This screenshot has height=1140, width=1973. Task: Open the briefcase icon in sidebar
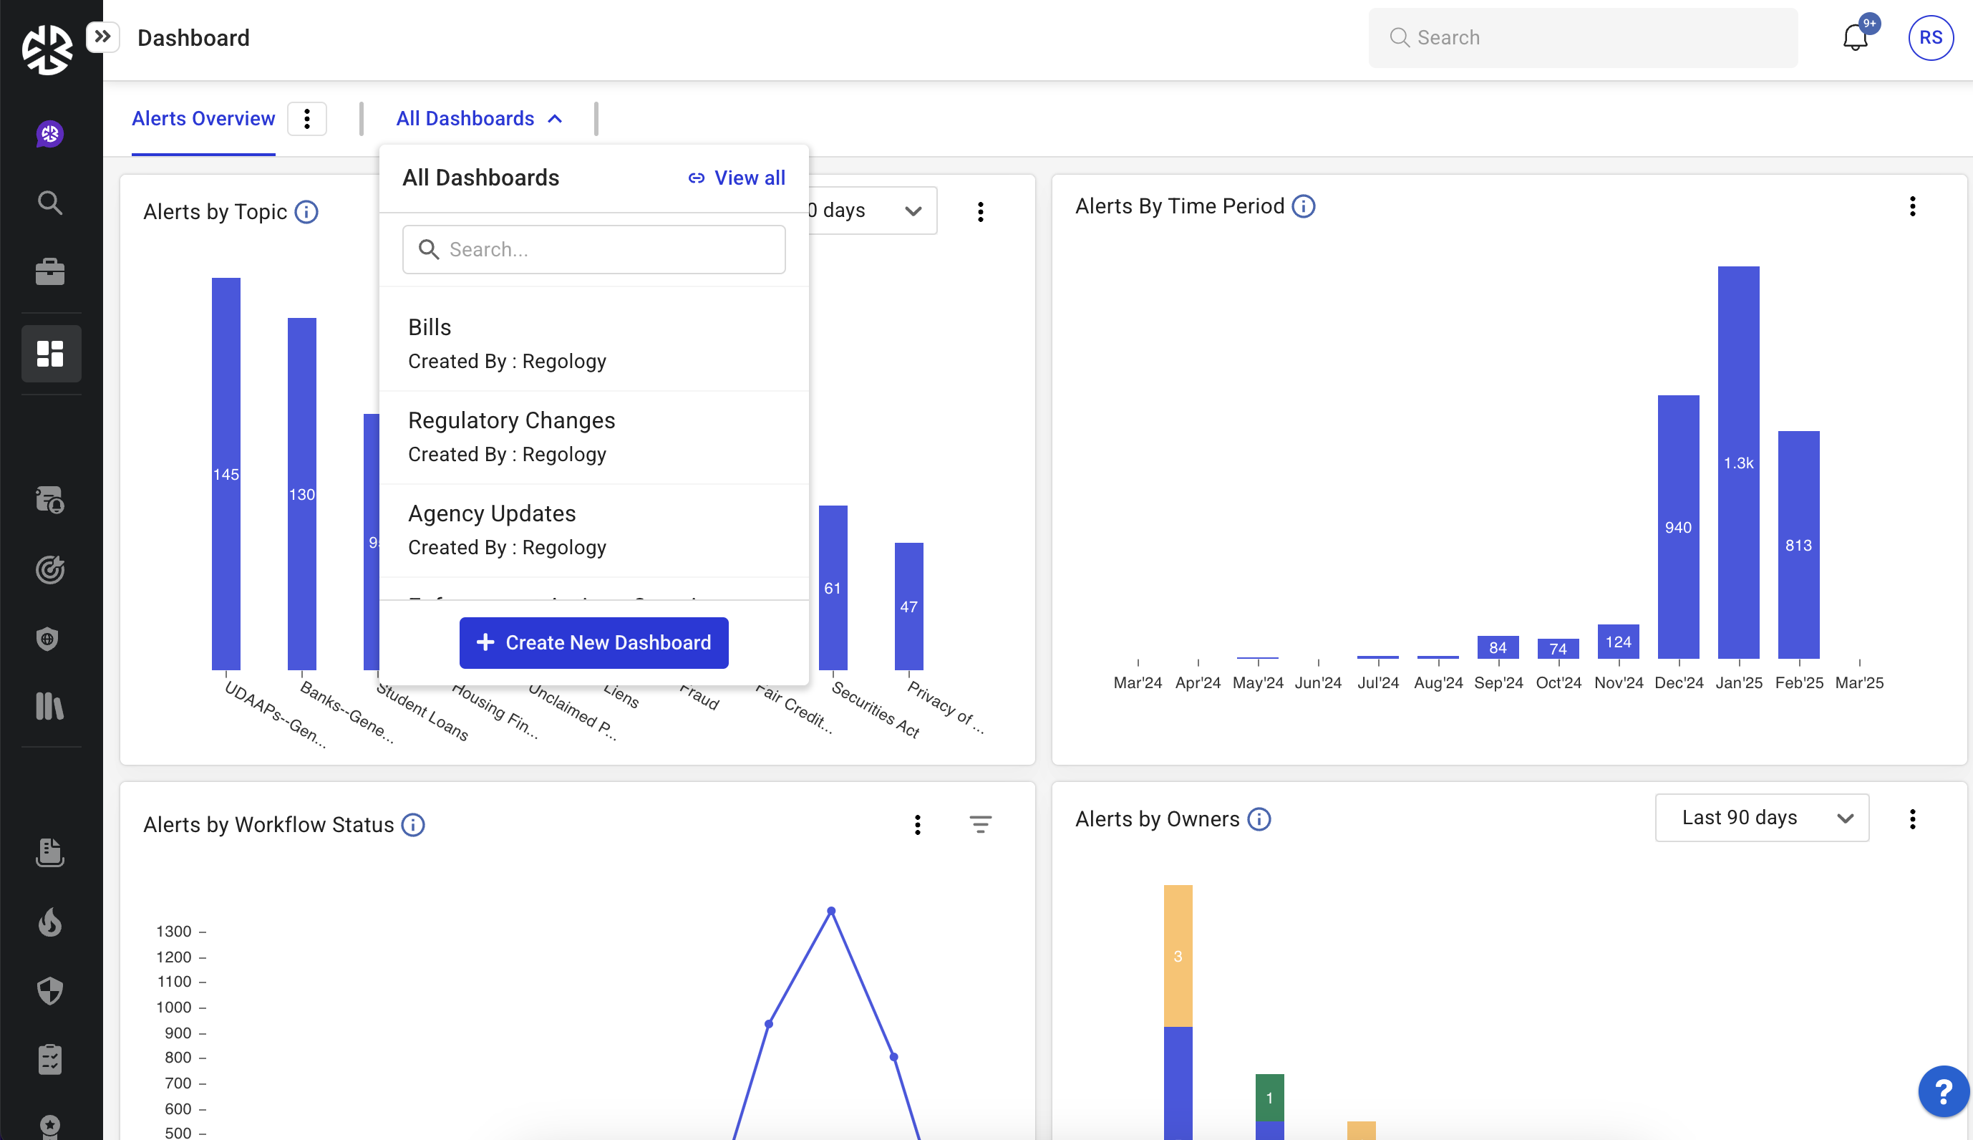coord(50,271)
